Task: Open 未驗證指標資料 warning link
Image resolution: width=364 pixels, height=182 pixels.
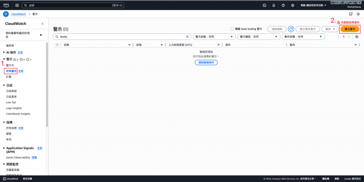Action: pos(348,22)
